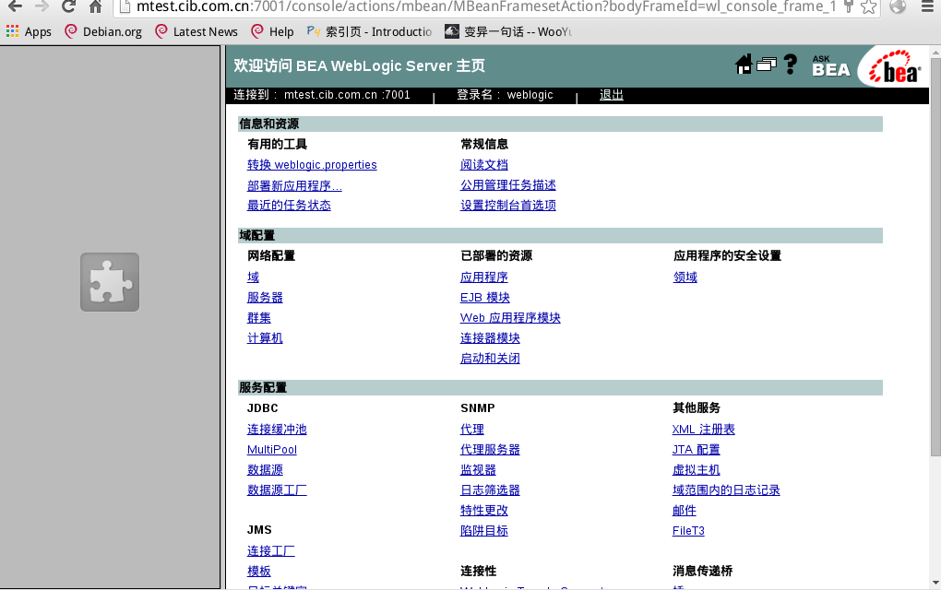This screenshot has width=941, height=590.
Task: Click the vertical scrollbar thumb
Action: click(935, 258)
